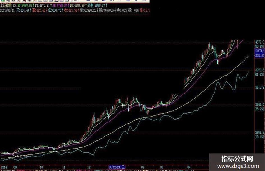This screenshot has height=171, width=265.
Task: Click the highlighted (5875) axis marker
Action: 259,51
